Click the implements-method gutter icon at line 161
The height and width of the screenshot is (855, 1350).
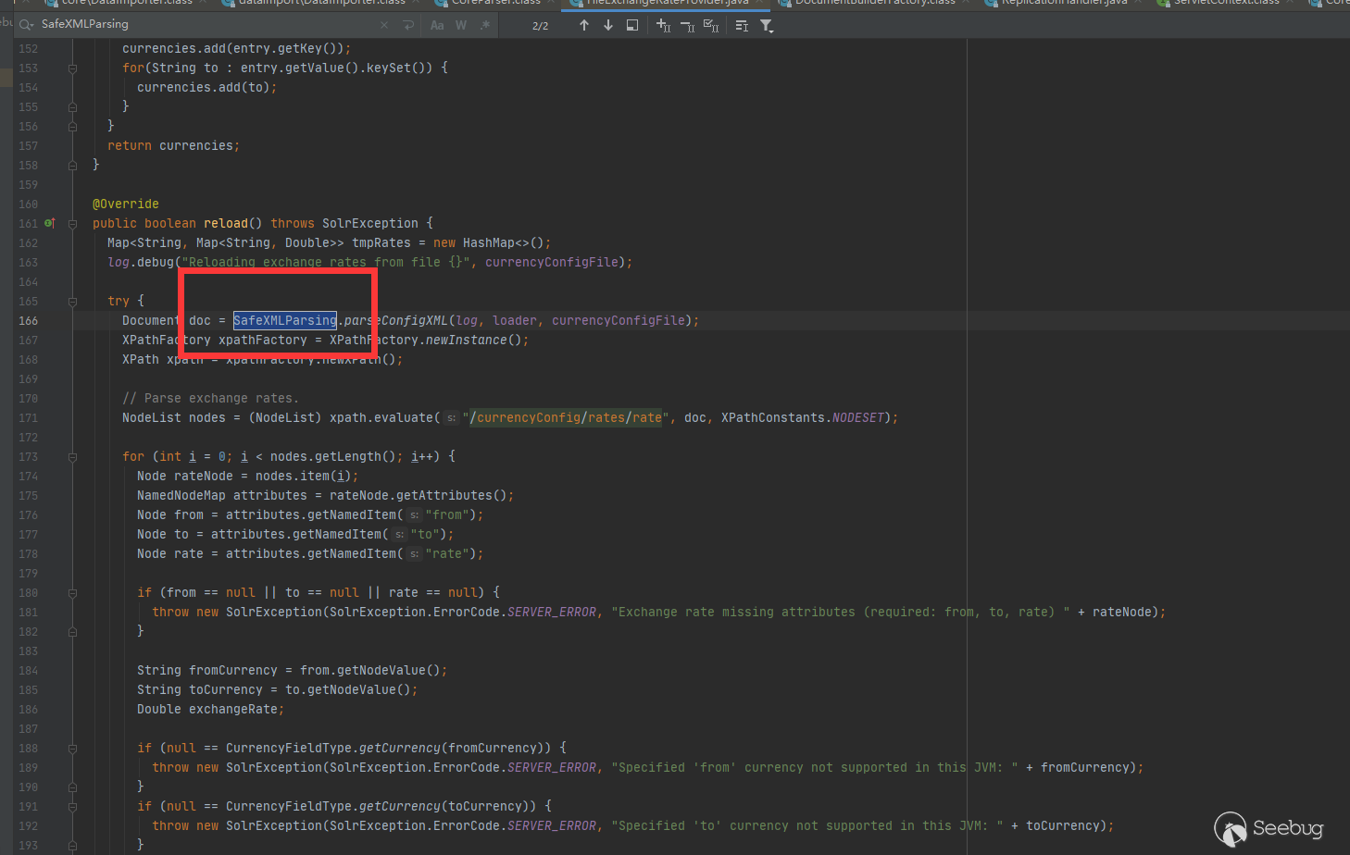point(50,223)
